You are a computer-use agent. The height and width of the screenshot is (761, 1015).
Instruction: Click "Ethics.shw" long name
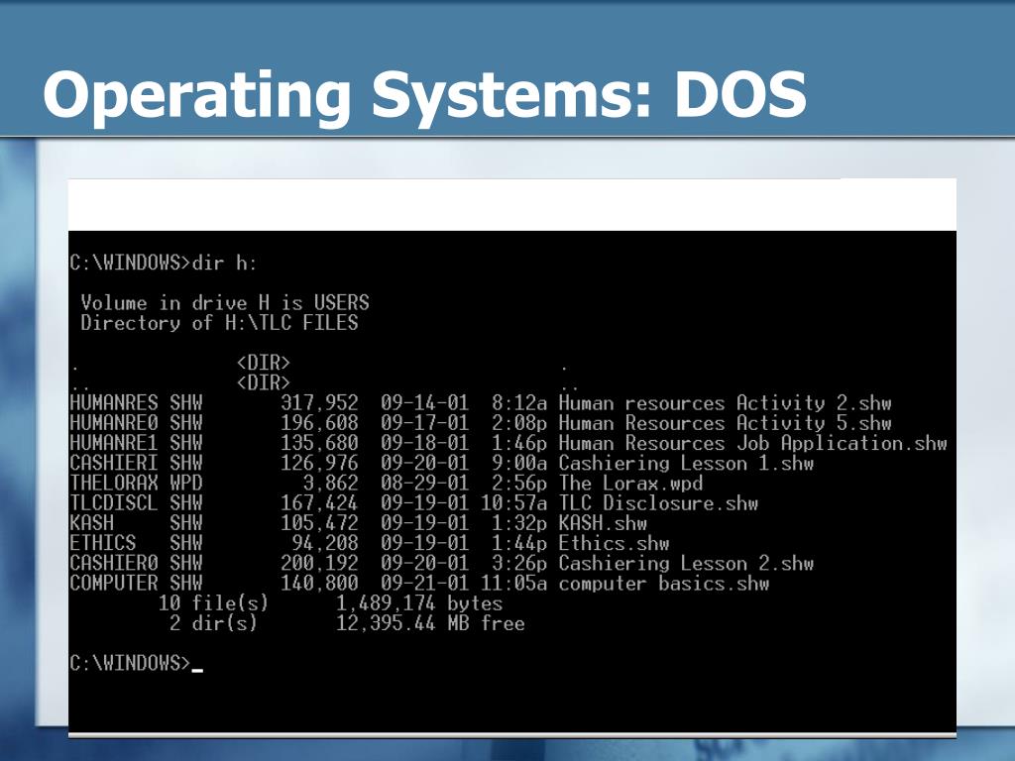(x=614, y=543)
